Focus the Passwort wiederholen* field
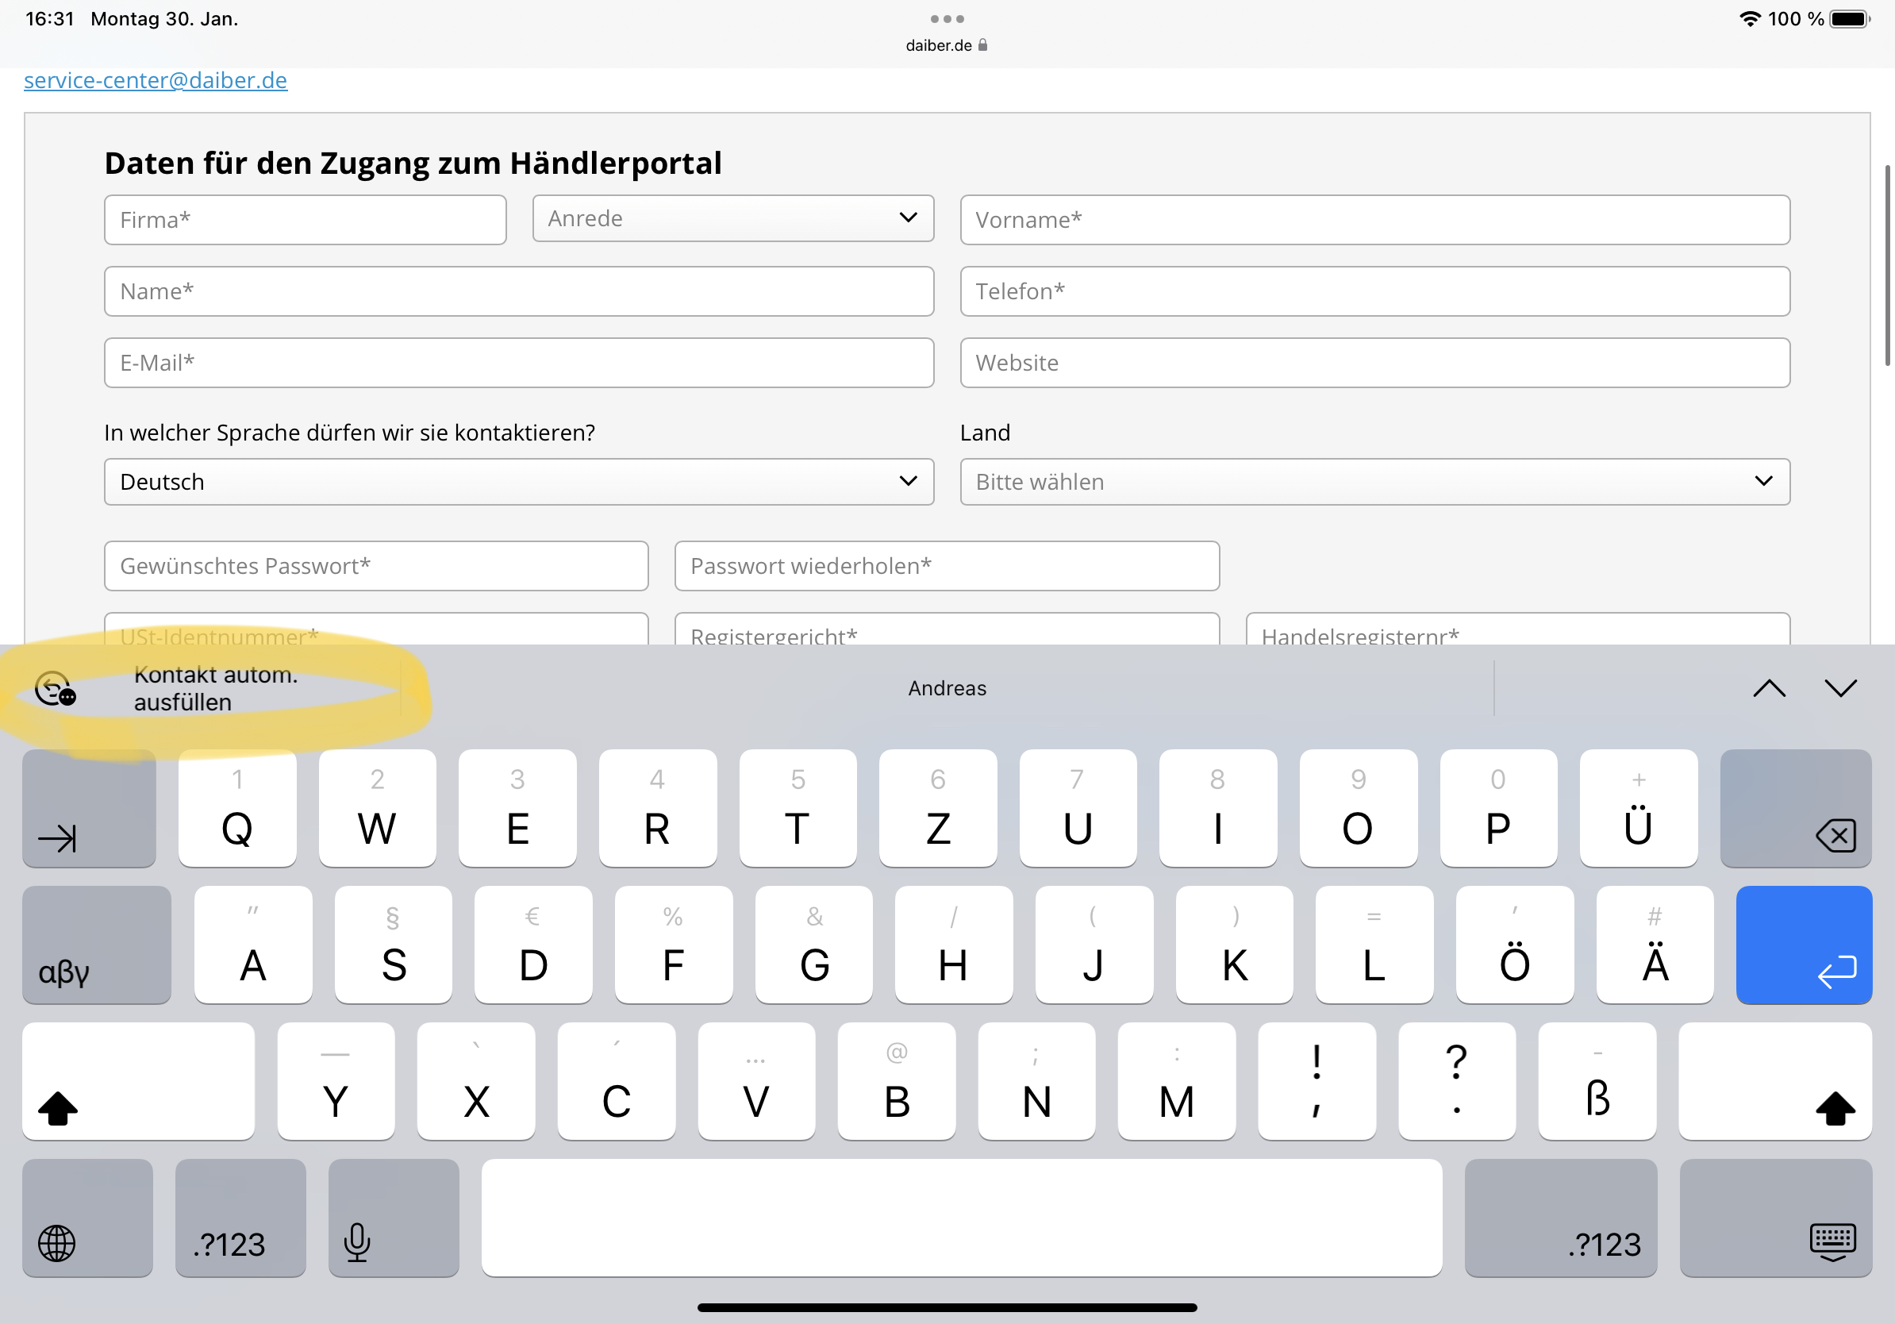Screen dimensions: 1895x1324 947,566
